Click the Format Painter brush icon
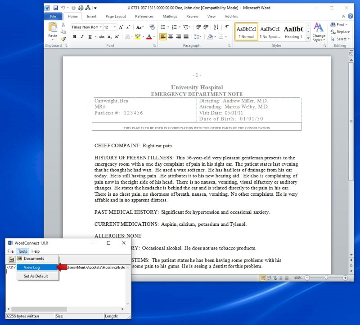Screen dimensions: 360x325 (63, 39)
